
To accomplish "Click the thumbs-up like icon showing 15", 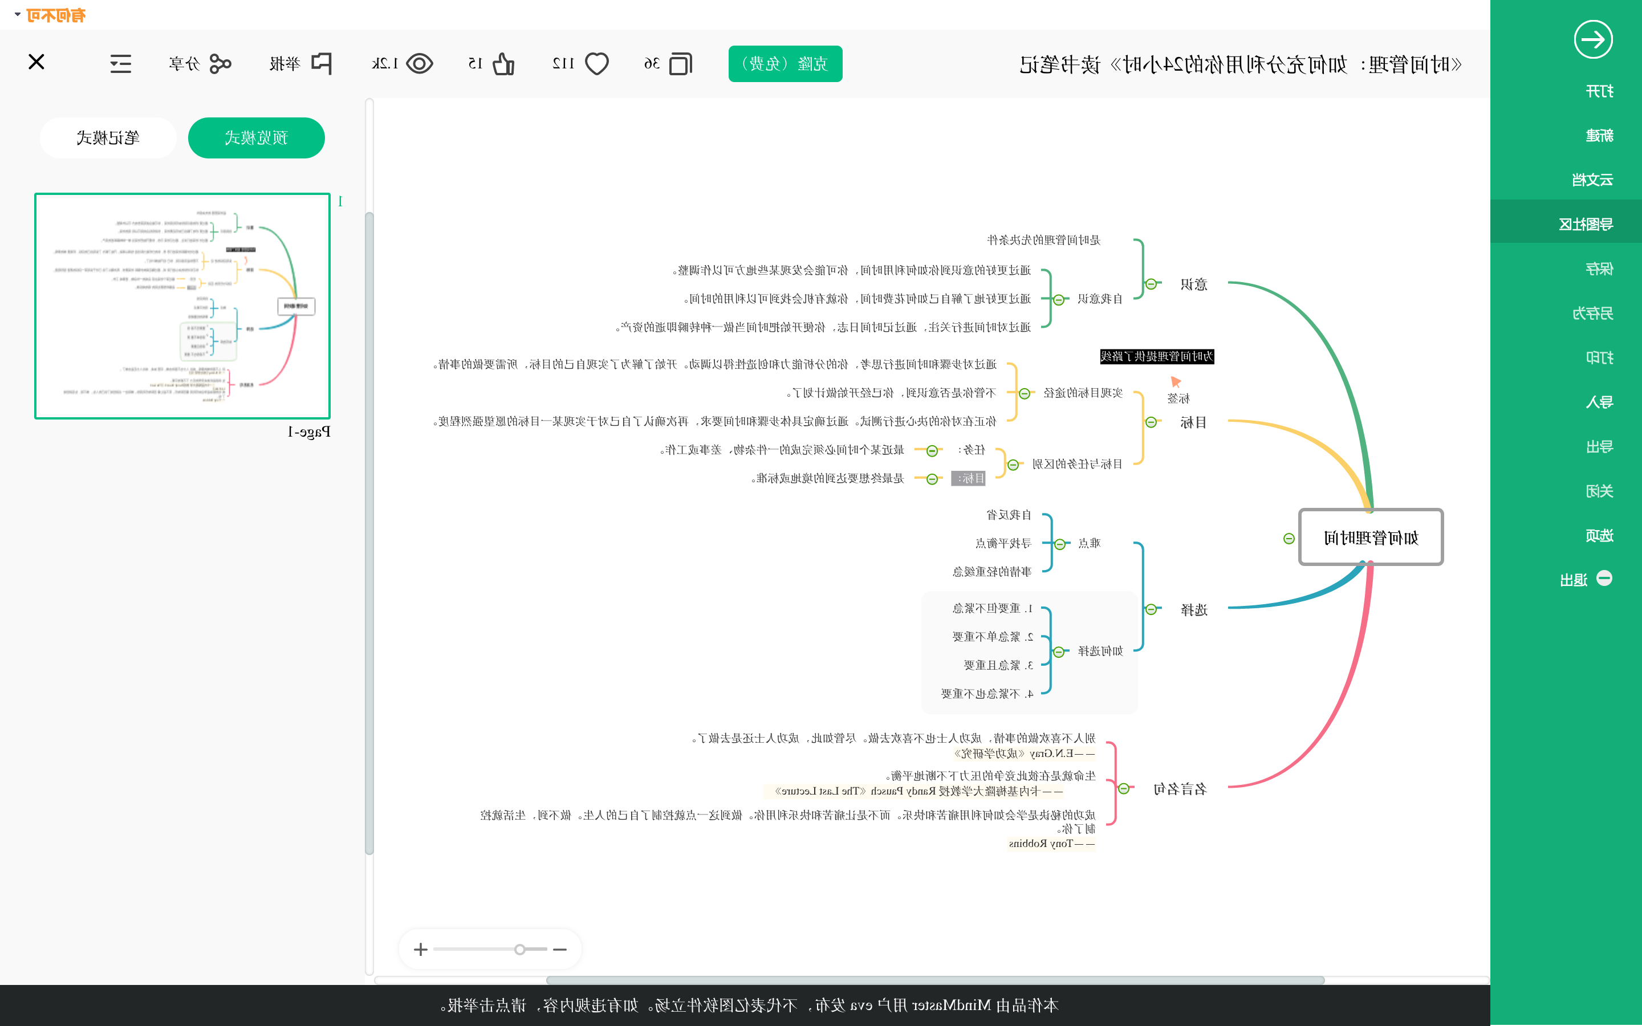I will 503,64.
